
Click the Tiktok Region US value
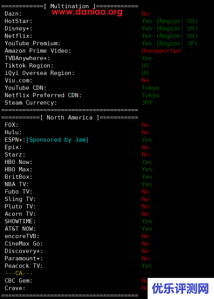[x=145, y=66]
